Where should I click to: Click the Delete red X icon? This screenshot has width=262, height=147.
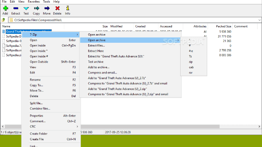point(57,8)
